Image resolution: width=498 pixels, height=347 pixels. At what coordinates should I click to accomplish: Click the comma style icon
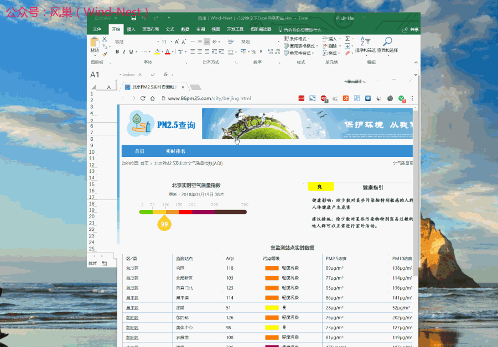click(x=261, y=52)
